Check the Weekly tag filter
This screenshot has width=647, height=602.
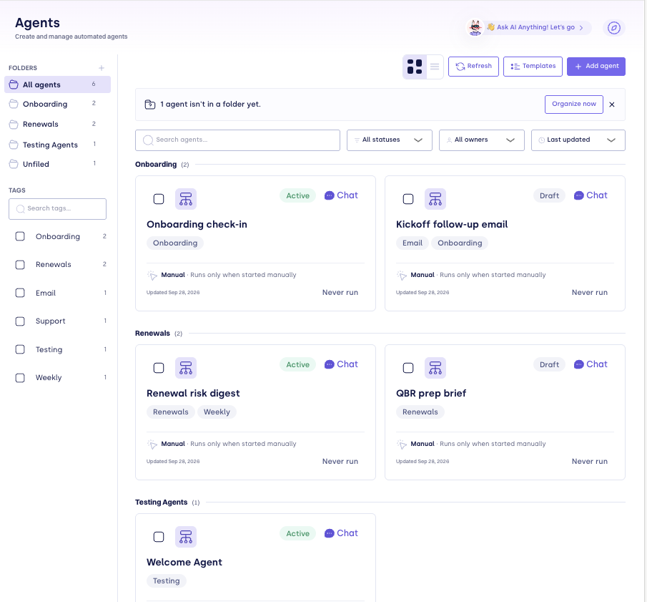[20, 378]
